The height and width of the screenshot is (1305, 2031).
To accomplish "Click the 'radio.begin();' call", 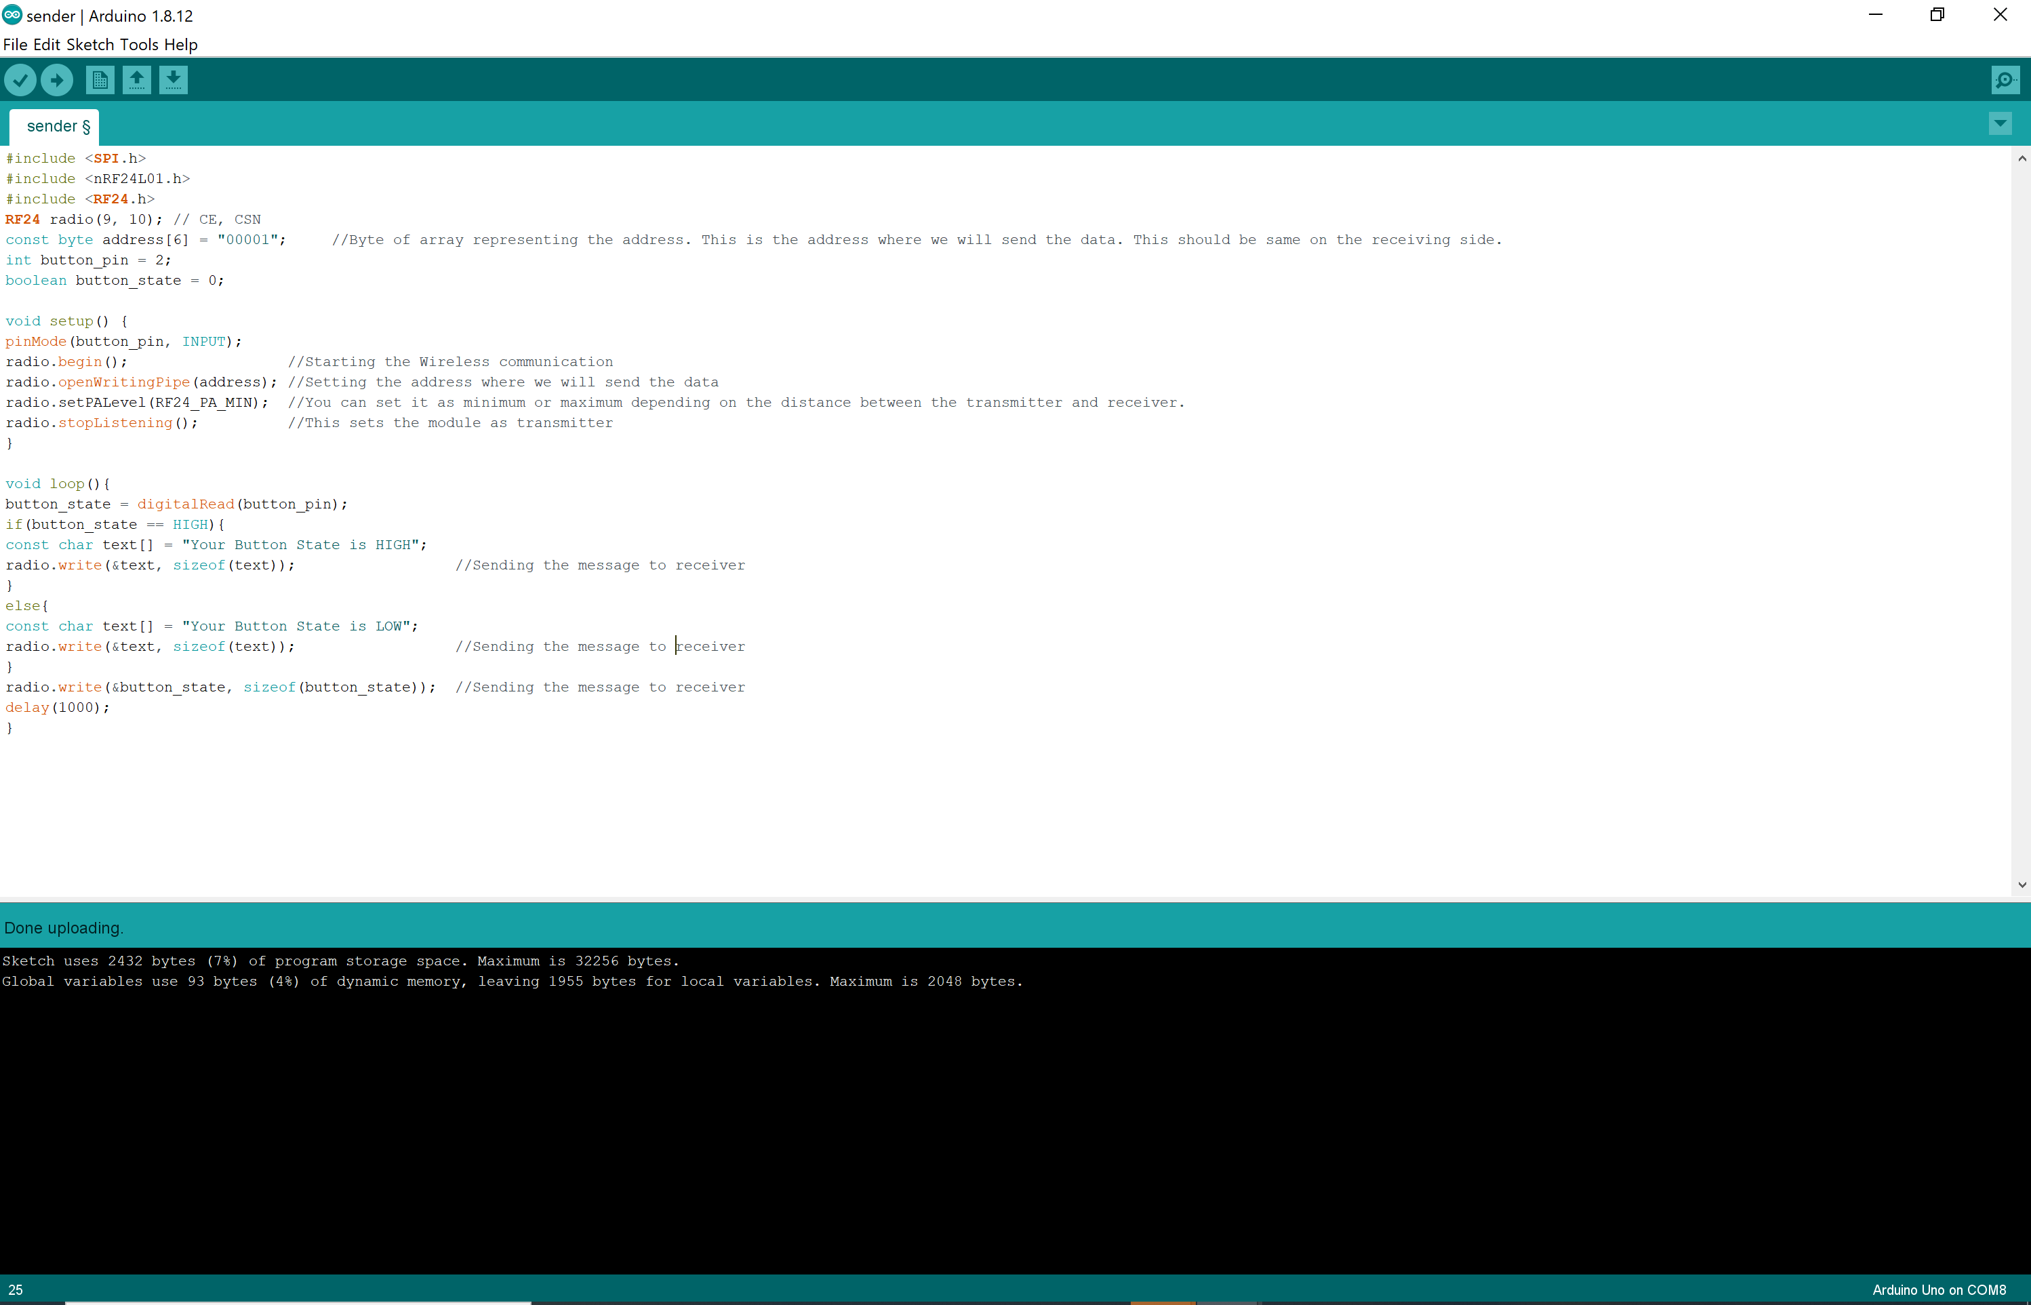I will pos(67,362).
